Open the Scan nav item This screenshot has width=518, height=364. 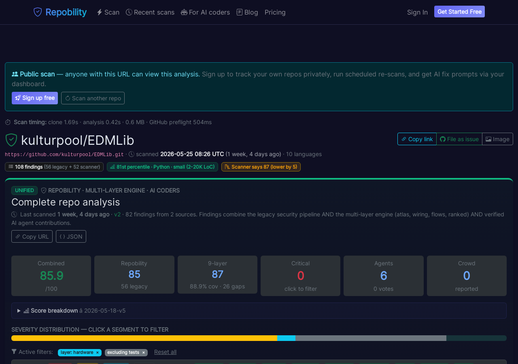click(108, 12)
